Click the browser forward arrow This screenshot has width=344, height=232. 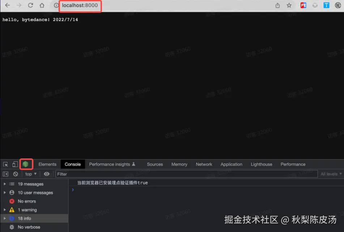point(19,5)
